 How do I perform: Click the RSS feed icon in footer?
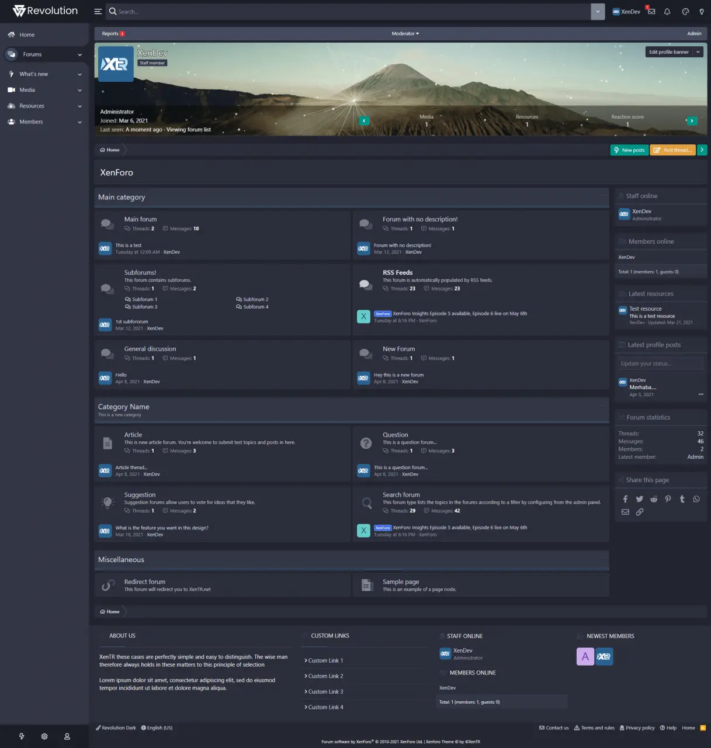point(703,728)
